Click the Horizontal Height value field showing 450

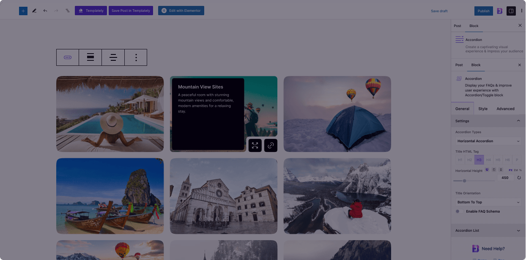(505, 178)
